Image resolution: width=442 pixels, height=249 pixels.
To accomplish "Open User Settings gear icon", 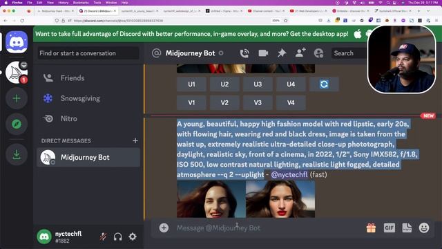I will [133, 237].
